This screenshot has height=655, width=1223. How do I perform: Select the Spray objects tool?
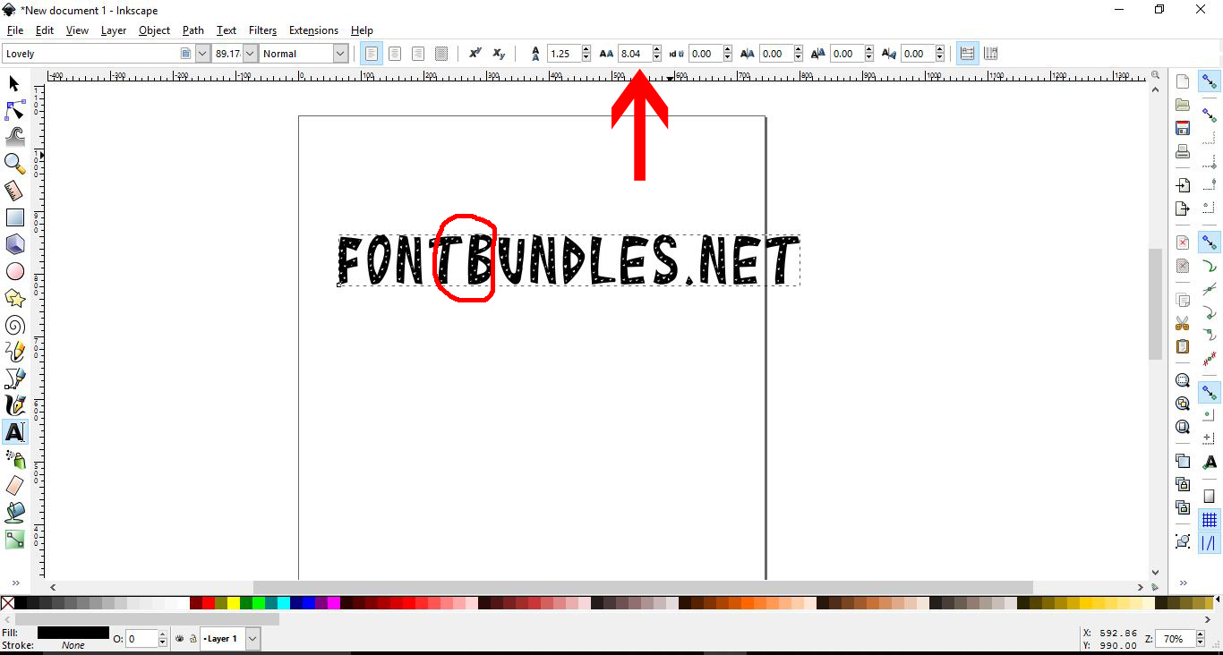pos(14,459)
